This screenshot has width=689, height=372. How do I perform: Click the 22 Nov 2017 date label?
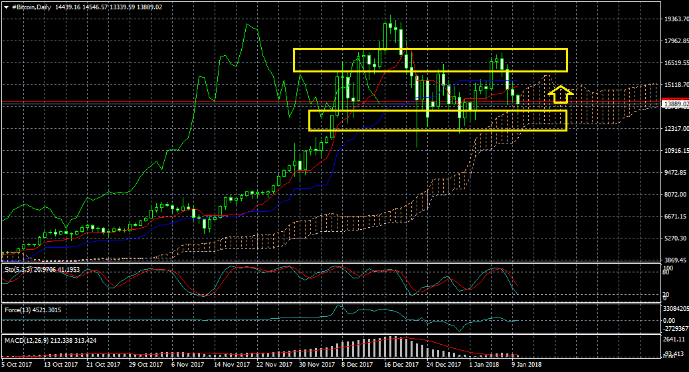click(274, 365)
